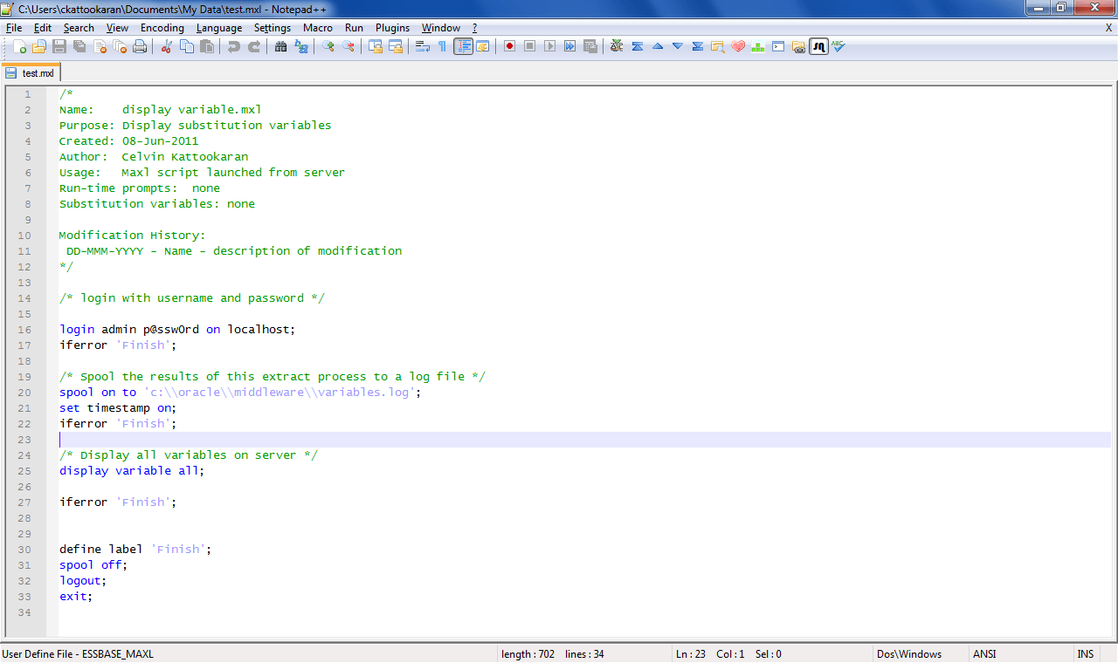Click the blue up triangle toolbar icon
The height and width of the screenshot is (663, 1118).
(x=658, y=46)
